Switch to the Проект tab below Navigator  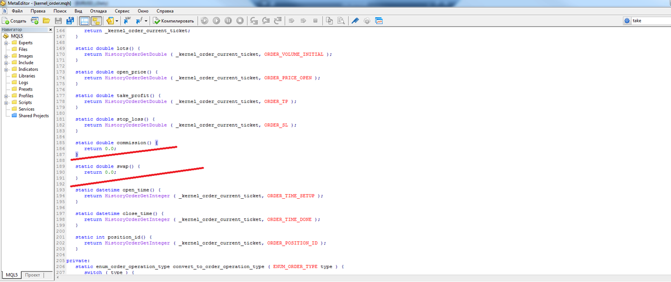[x=32, y=275]
